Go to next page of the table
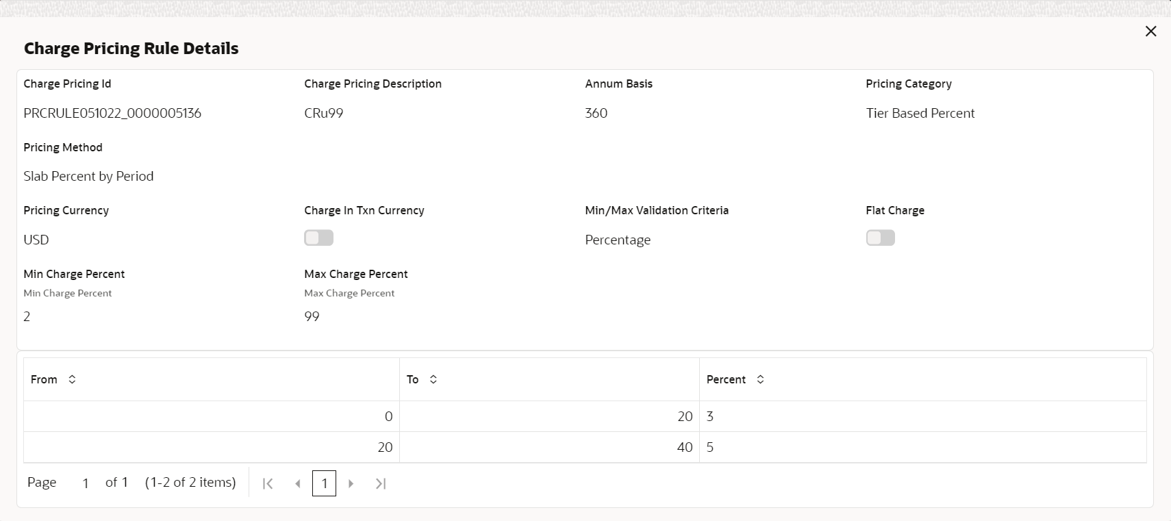 351,483
